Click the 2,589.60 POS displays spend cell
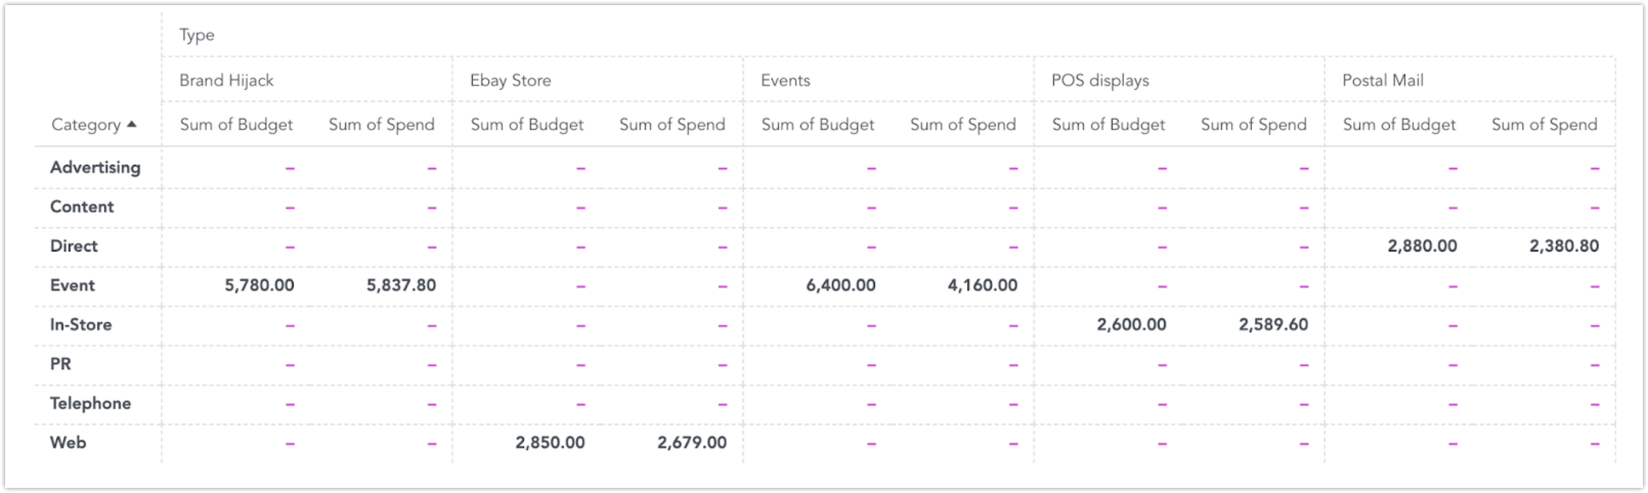 [x=1273, y=325]
